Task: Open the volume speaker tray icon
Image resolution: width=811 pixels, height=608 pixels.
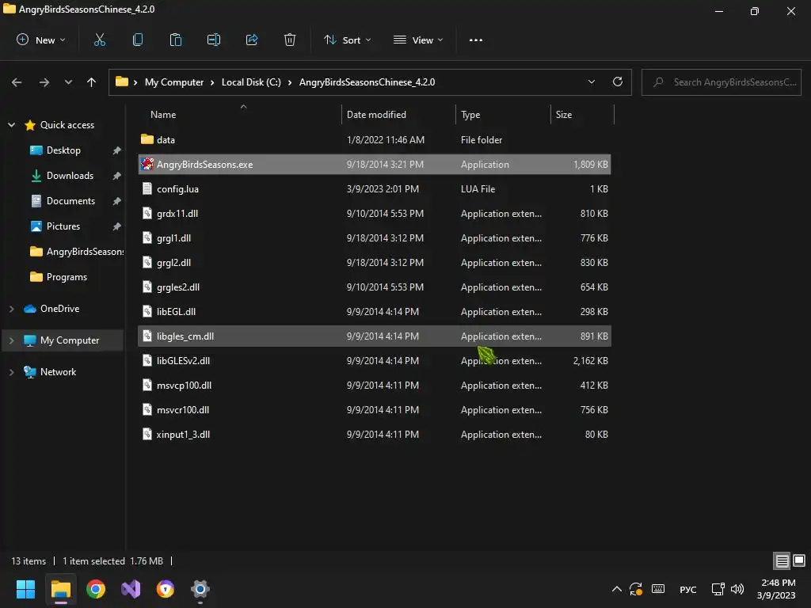Action: (737, 589)
